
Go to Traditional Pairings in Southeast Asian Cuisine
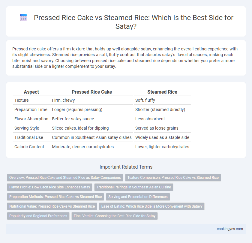[134, 187]
